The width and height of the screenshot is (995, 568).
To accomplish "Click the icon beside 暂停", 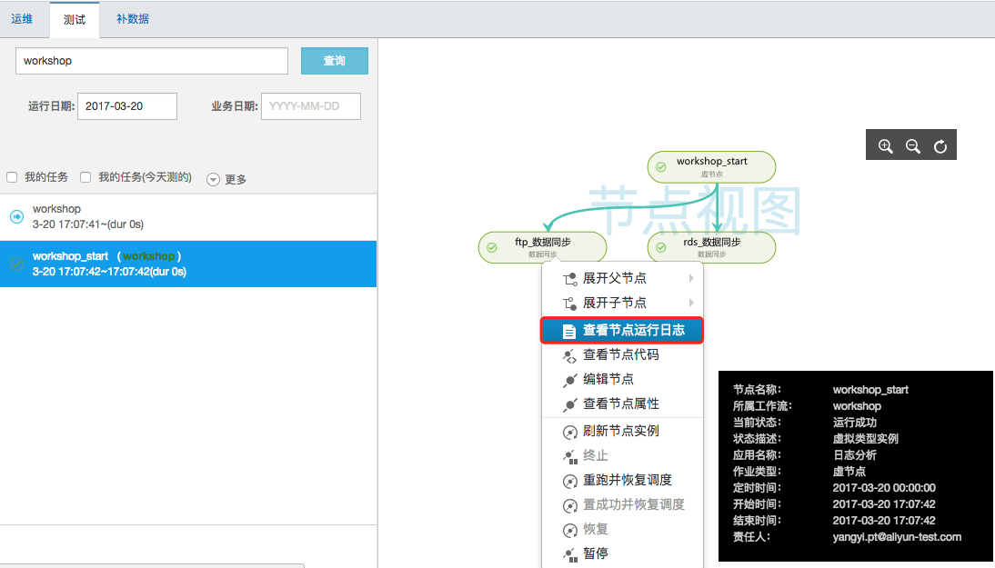I will tap(570, 554).
